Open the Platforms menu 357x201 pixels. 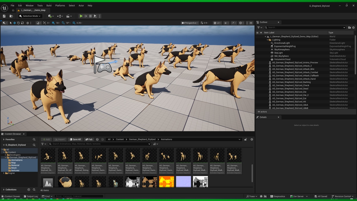(60, 6)
